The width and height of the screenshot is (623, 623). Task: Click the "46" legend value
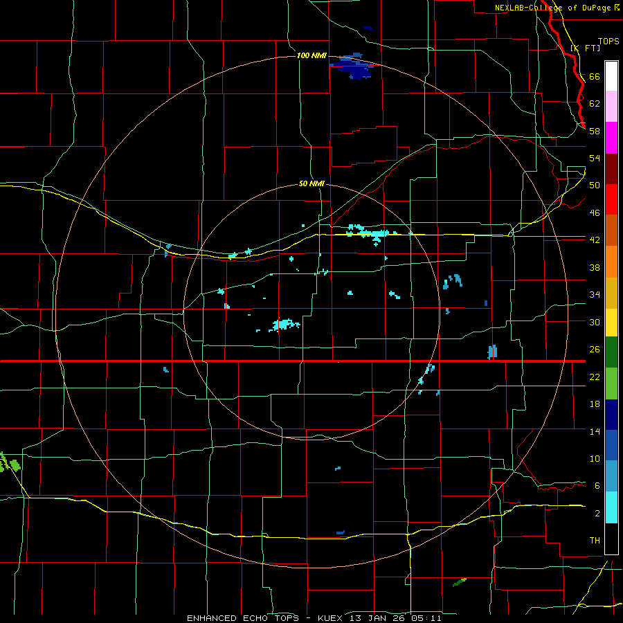coord(595,213)
